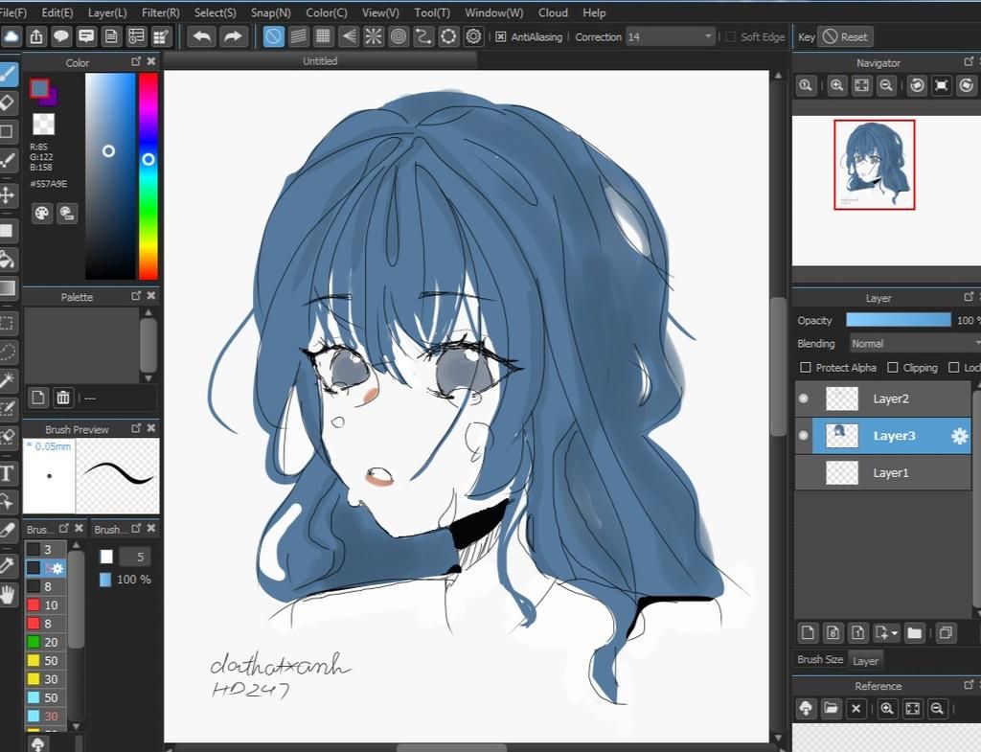Click the Reset button
The height and width of the screenshot is (752, 981).
click(846, 37)
